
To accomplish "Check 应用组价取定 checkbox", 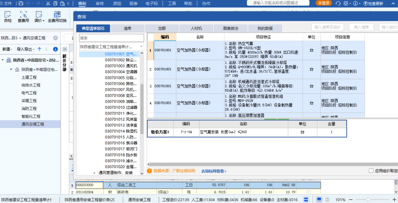I will pyautogui.click(x=371, y=171).
